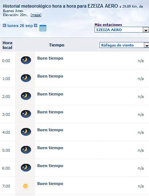This screenshot has width=149, height=196.
Task: Click the n/a value at 5:00
Action: click(141, 150)
